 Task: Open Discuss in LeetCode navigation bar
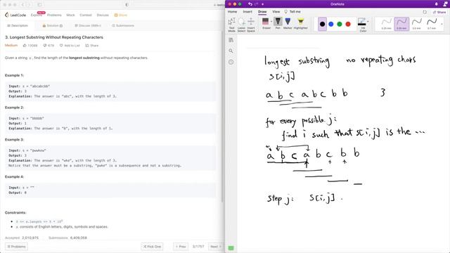[103, 15]
